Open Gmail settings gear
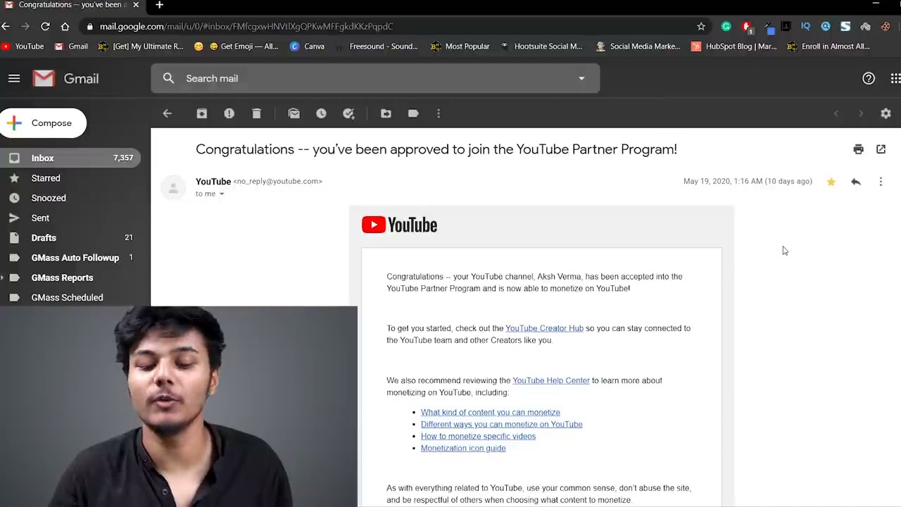This screenshot has height=507, width=901. (886, 113)
